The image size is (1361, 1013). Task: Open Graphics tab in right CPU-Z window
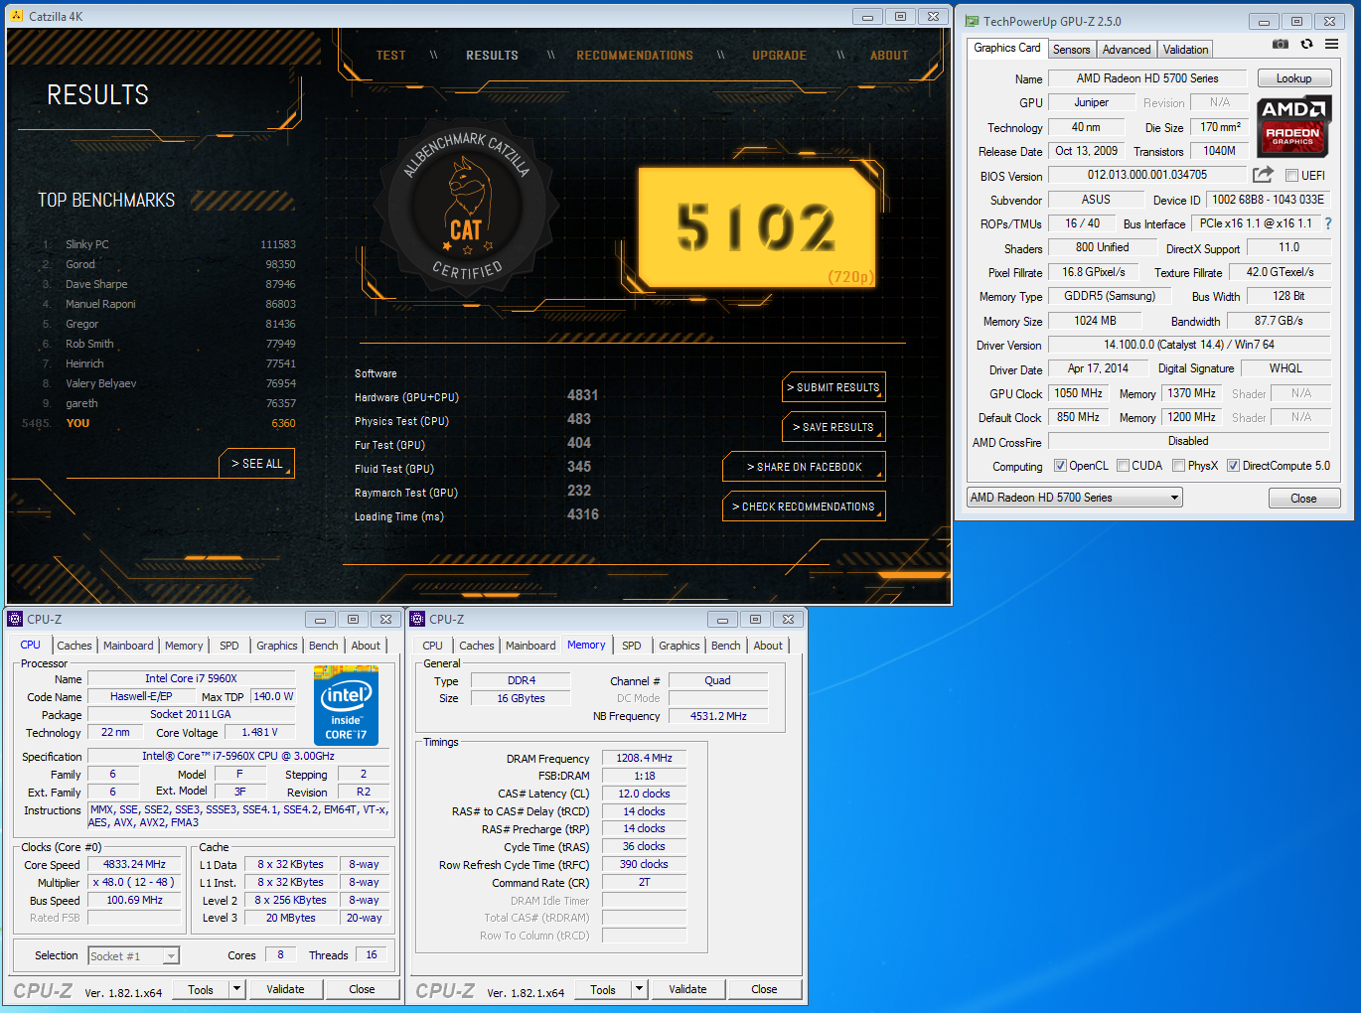680,646
